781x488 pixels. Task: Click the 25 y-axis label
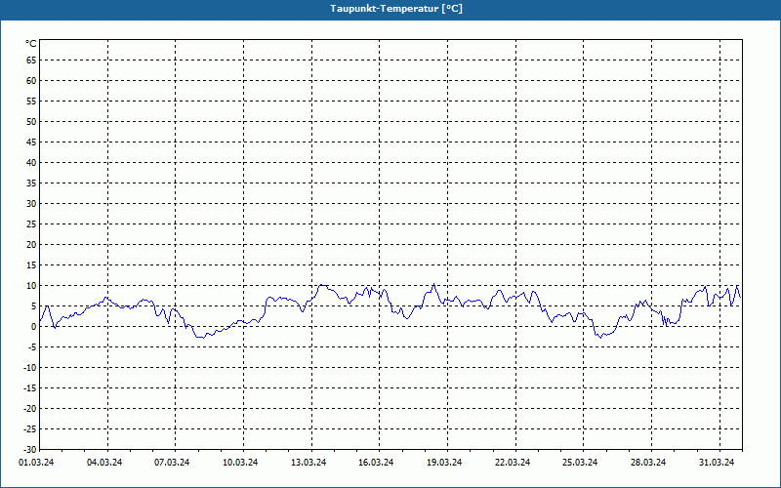click(x=31, y=224)
